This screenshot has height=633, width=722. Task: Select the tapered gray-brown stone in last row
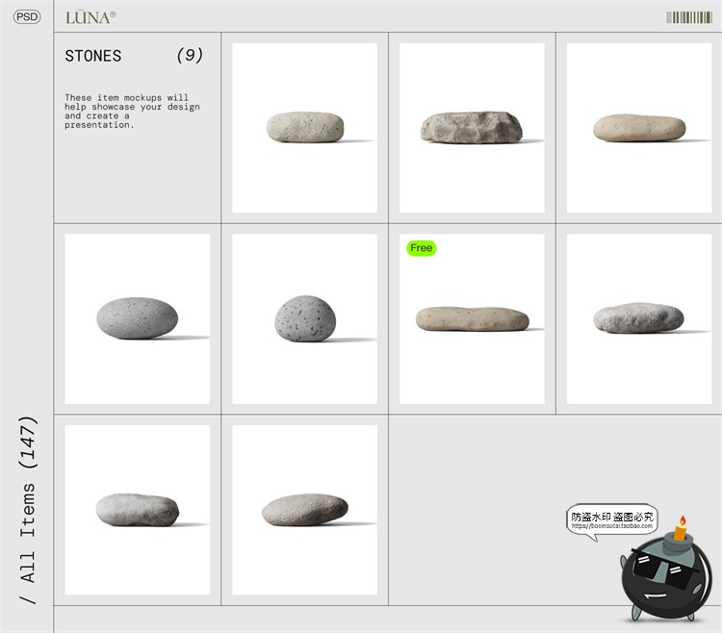pyautogui.click(x=305, y=509)
